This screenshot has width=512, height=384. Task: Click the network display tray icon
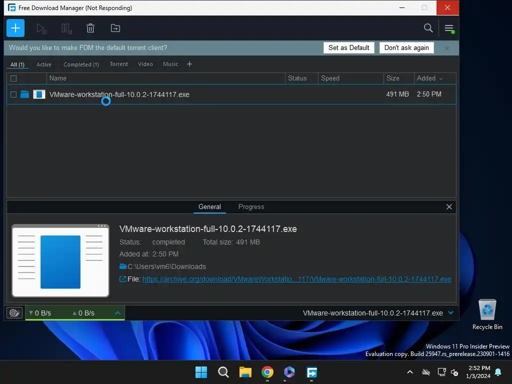[x=441, y=372]
